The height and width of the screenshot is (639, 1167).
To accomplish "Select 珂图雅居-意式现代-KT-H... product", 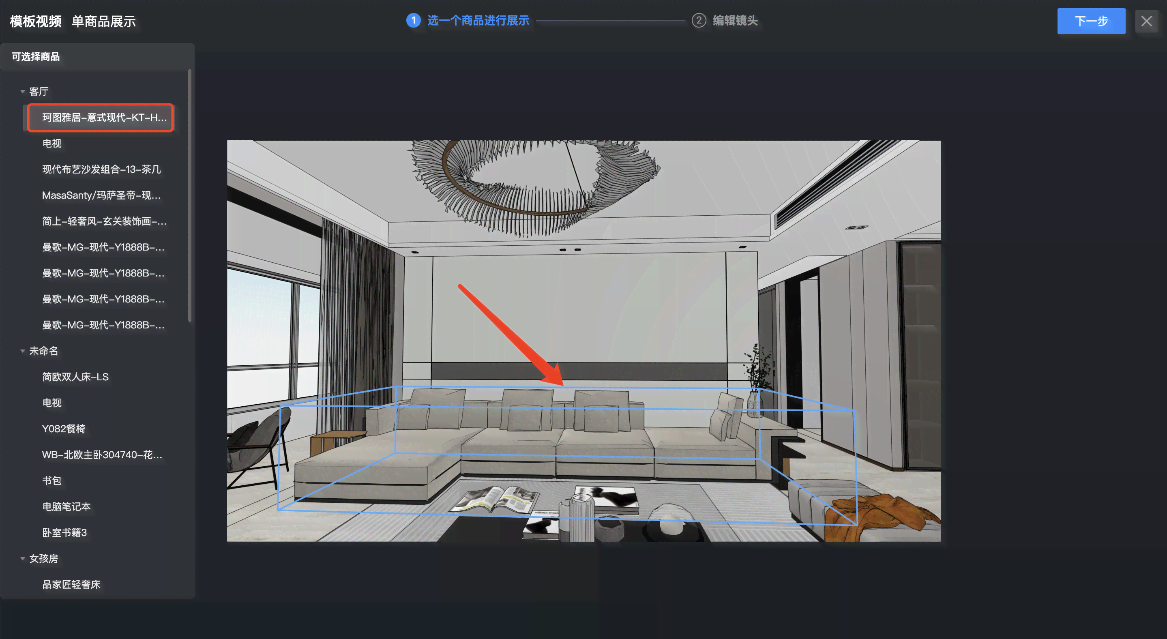I will pos(103,117).
